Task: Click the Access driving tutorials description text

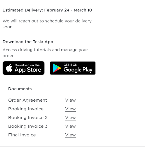Action: pos(45,53)
